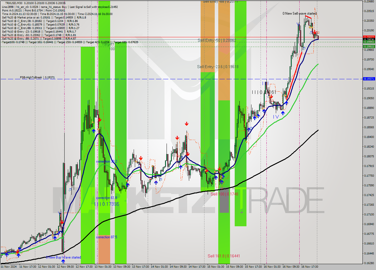Click the blue 0.19371 price tag on axis
Image resolution: width=376 pixels, height=270 pixels.
pyautogui.click(x=369, y=79)
